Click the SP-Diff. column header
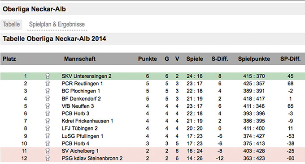Image resolution: width=305 pixels, height=164 pixels. [x=290, y=59]
